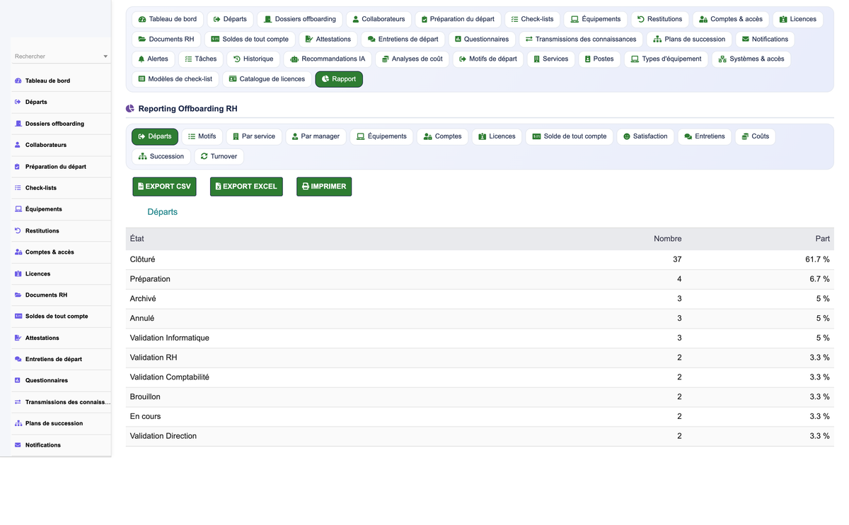Click the printer icon on Imprimer
849x525 pixels.
tap(306, 187)
